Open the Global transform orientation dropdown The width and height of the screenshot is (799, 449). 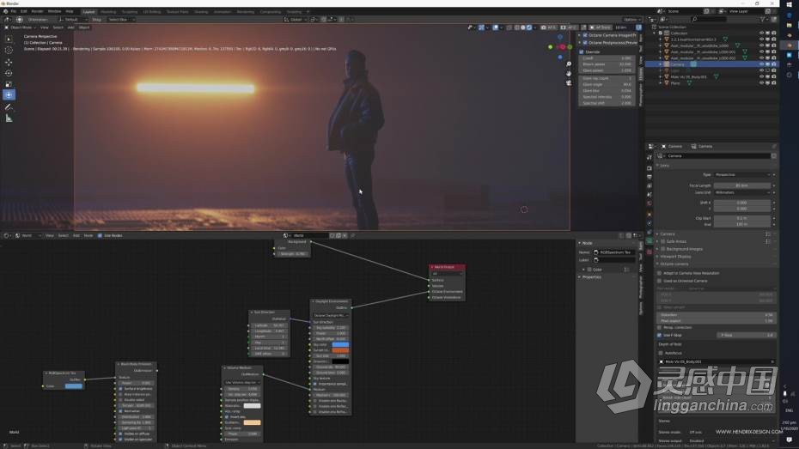pos(296,20)
